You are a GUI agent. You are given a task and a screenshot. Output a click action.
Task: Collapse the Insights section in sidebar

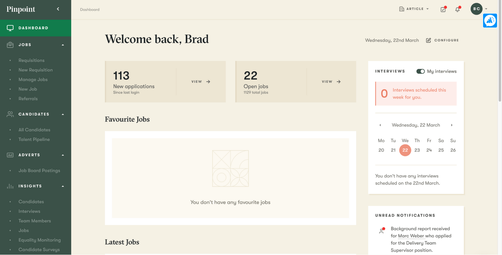tap(63, 186)
